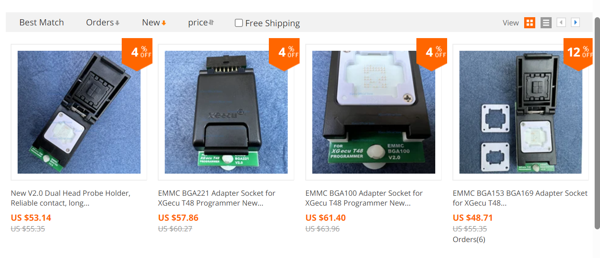This screenshot has width=600, height=258.
Task: Open EMMC BGA221 Adapter Socket title link
Action: pyautogui.click(x=217, y=198)
